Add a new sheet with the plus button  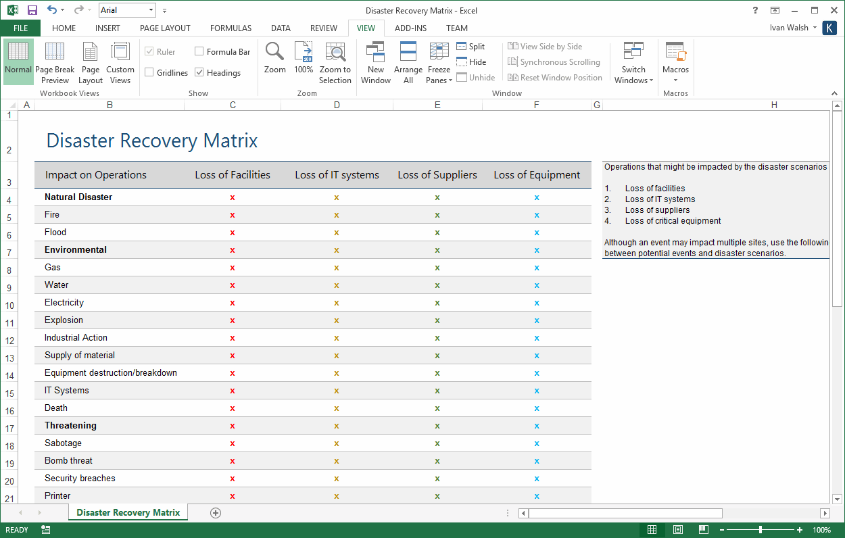(216, 512)
